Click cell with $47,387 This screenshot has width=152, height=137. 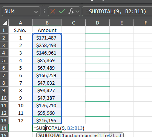pos(47,98)
